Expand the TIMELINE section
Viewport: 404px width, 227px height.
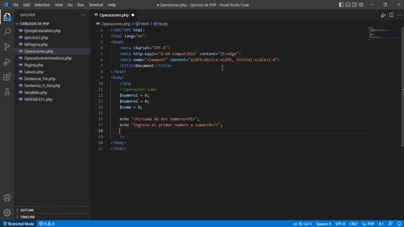27,217
